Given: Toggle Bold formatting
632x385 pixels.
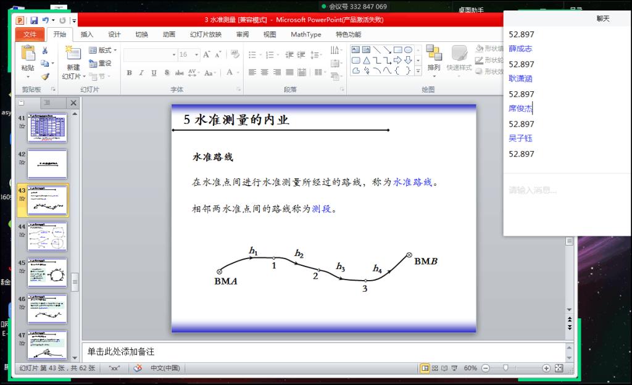Looking at the screenshot, I should coord(130,73).
